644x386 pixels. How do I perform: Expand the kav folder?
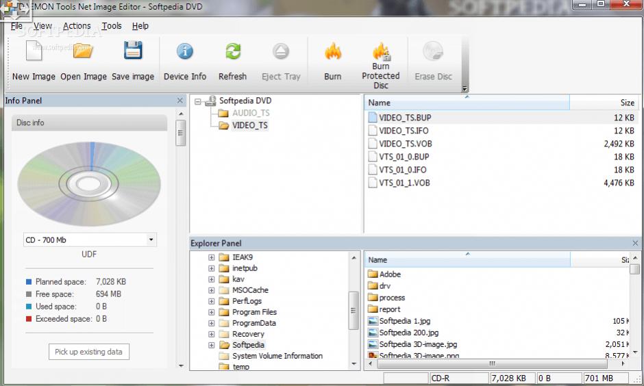click(211, 279)
